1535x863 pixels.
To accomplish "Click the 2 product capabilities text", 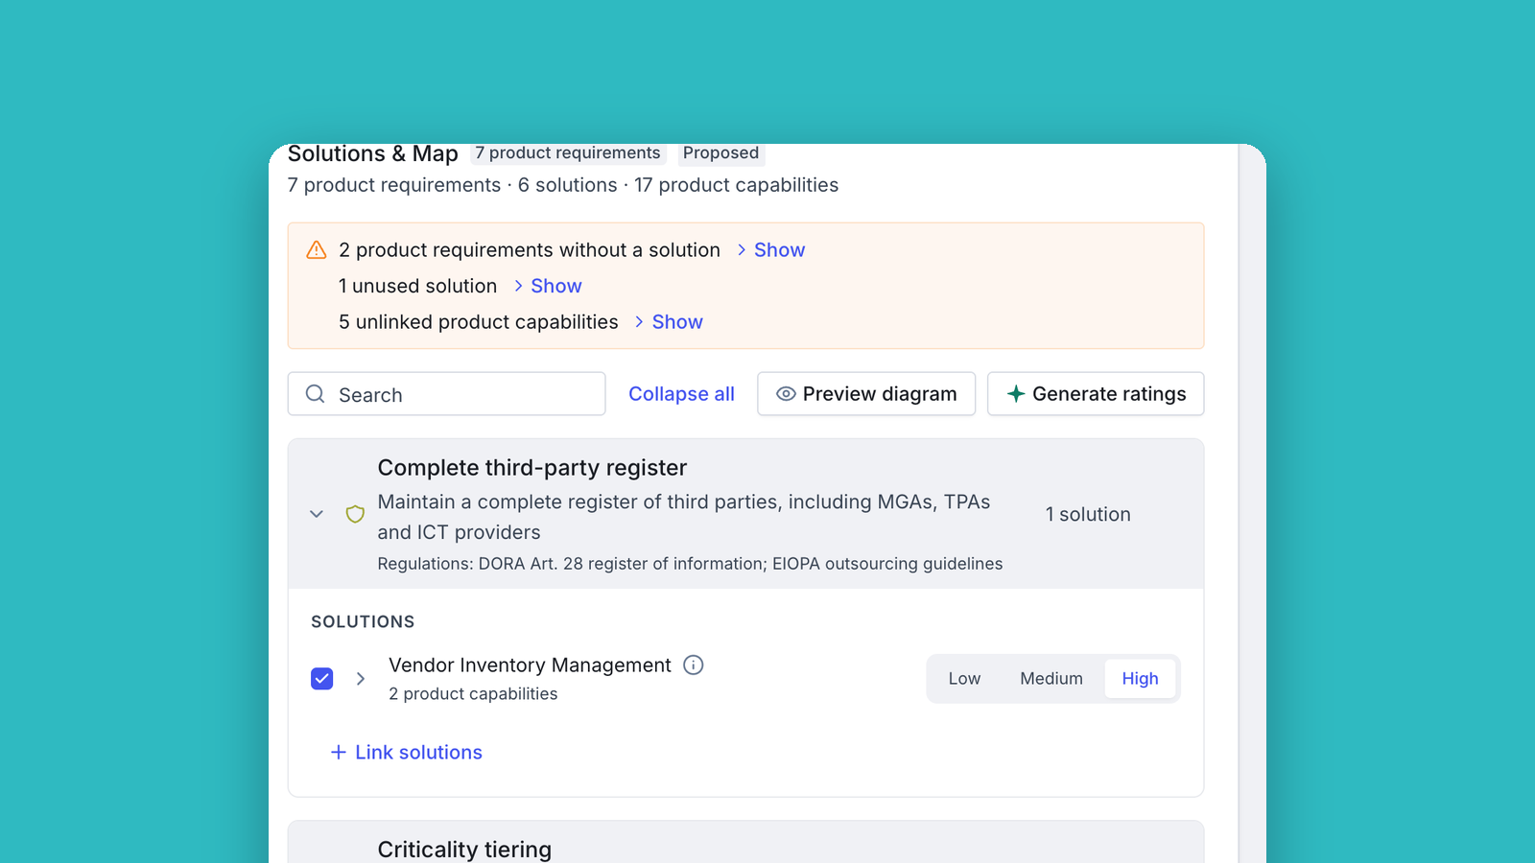I will coord(473,693).
